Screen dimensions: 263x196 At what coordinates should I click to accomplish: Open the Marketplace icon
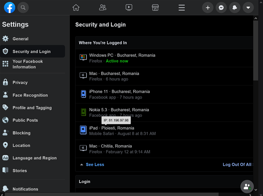pos(155,8)
